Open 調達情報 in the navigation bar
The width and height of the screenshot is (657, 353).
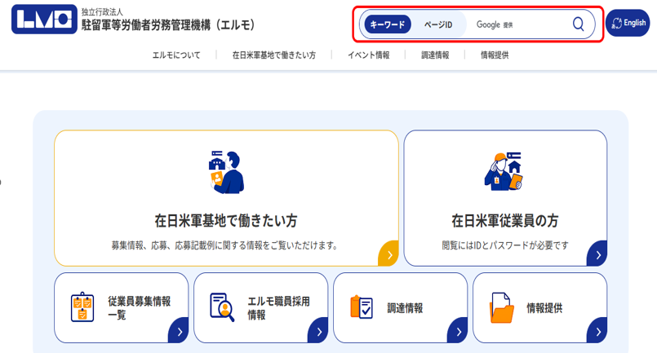pos(435,55)
